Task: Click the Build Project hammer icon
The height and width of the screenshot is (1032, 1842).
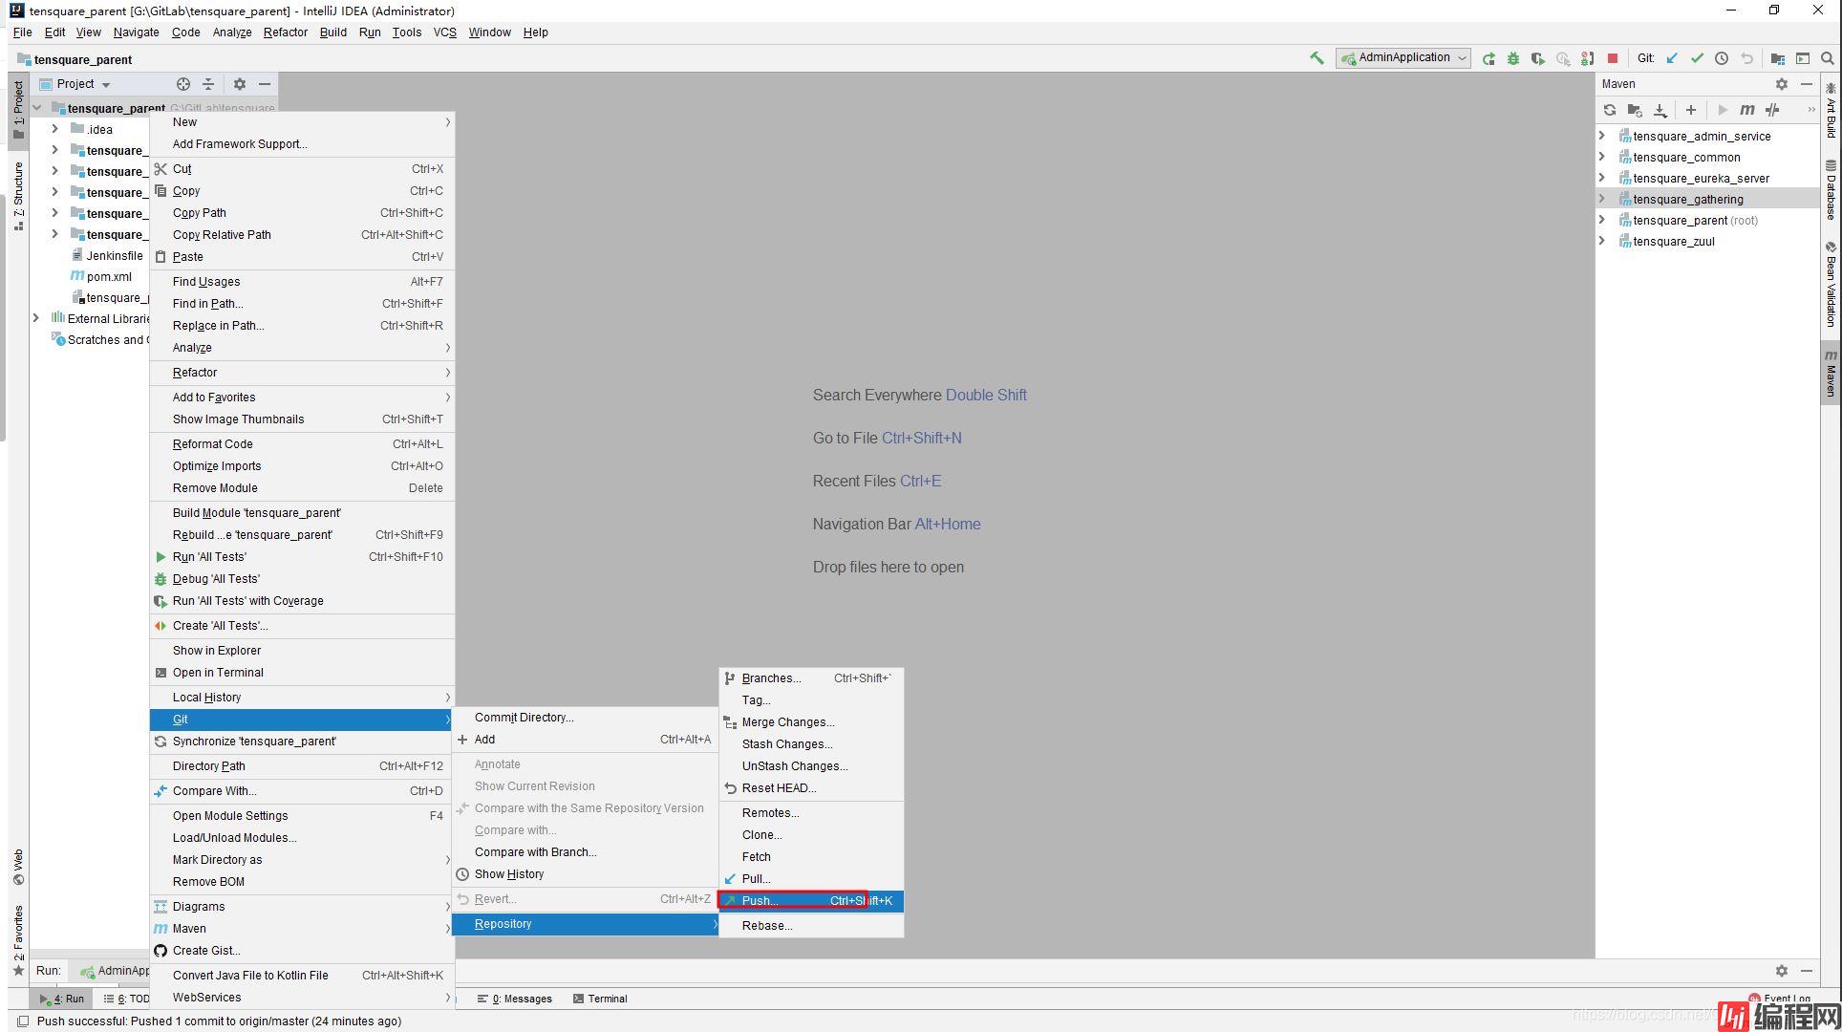Action: pos(1317,58)
